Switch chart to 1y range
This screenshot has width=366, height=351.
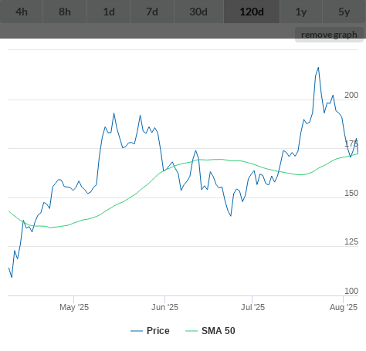click(301, 12)
